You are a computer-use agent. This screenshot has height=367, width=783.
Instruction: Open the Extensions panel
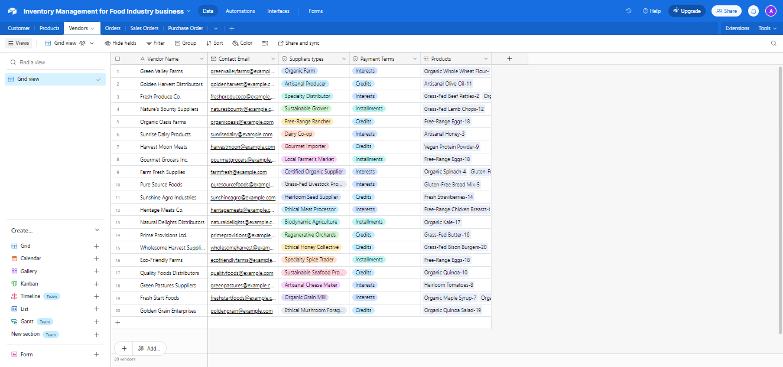(x=737, y=28)
